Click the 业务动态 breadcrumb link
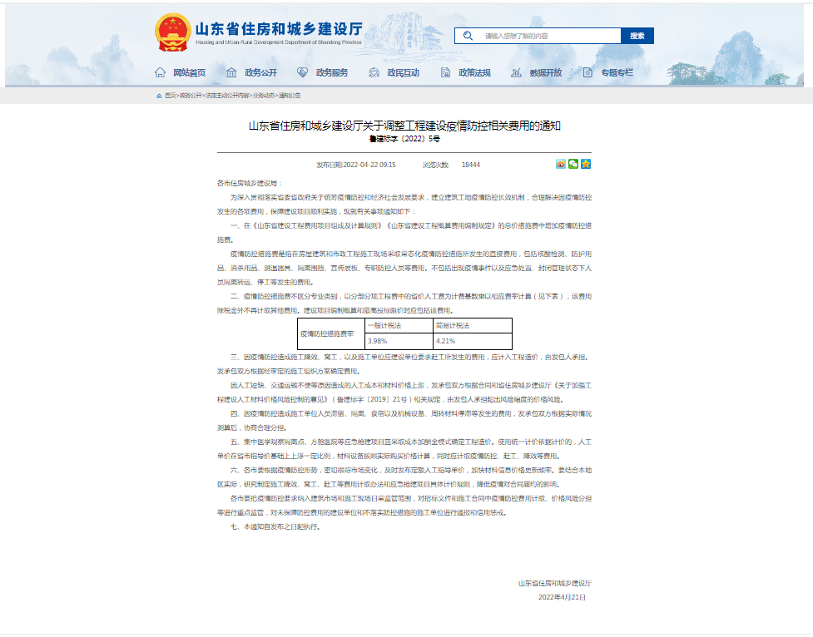Viewport: 813px width, 637px height. (x=264, y=96)
